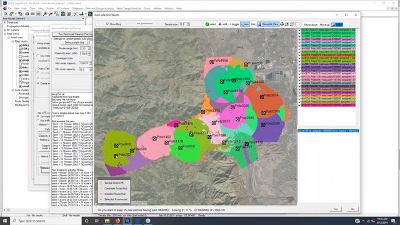Viewport: 400px width, 225px height.
Task: Click the print icon in main toolbar
Action: [x=27, y=14]
